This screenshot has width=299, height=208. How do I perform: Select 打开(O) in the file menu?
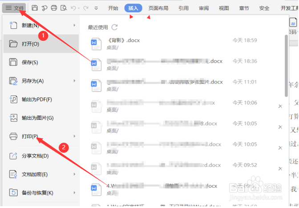point(41,44)
